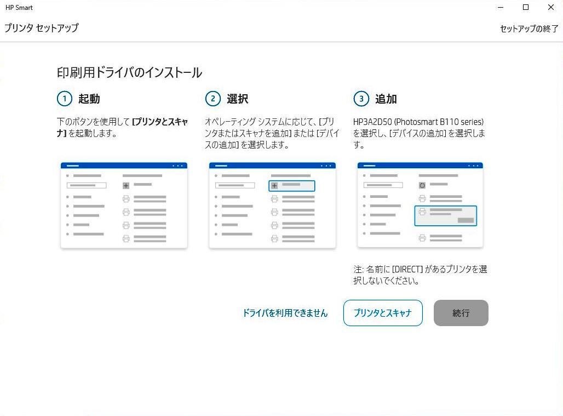Select the step 2 選択 illustration

click(272, 205)
